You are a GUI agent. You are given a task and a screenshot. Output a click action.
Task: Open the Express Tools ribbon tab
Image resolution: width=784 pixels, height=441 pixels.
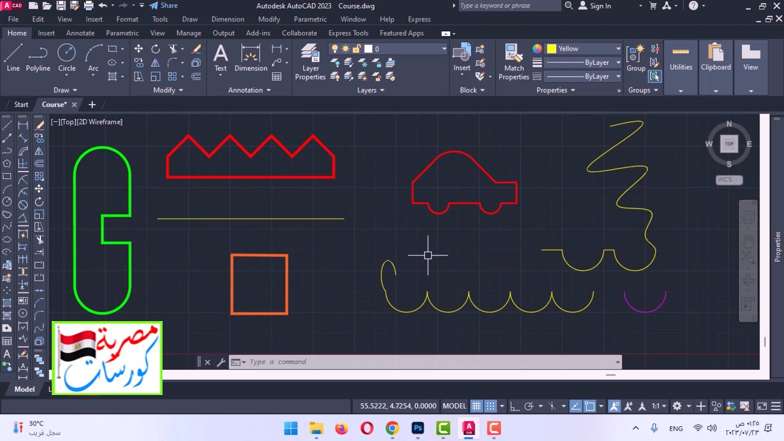[x=348, y=33]
